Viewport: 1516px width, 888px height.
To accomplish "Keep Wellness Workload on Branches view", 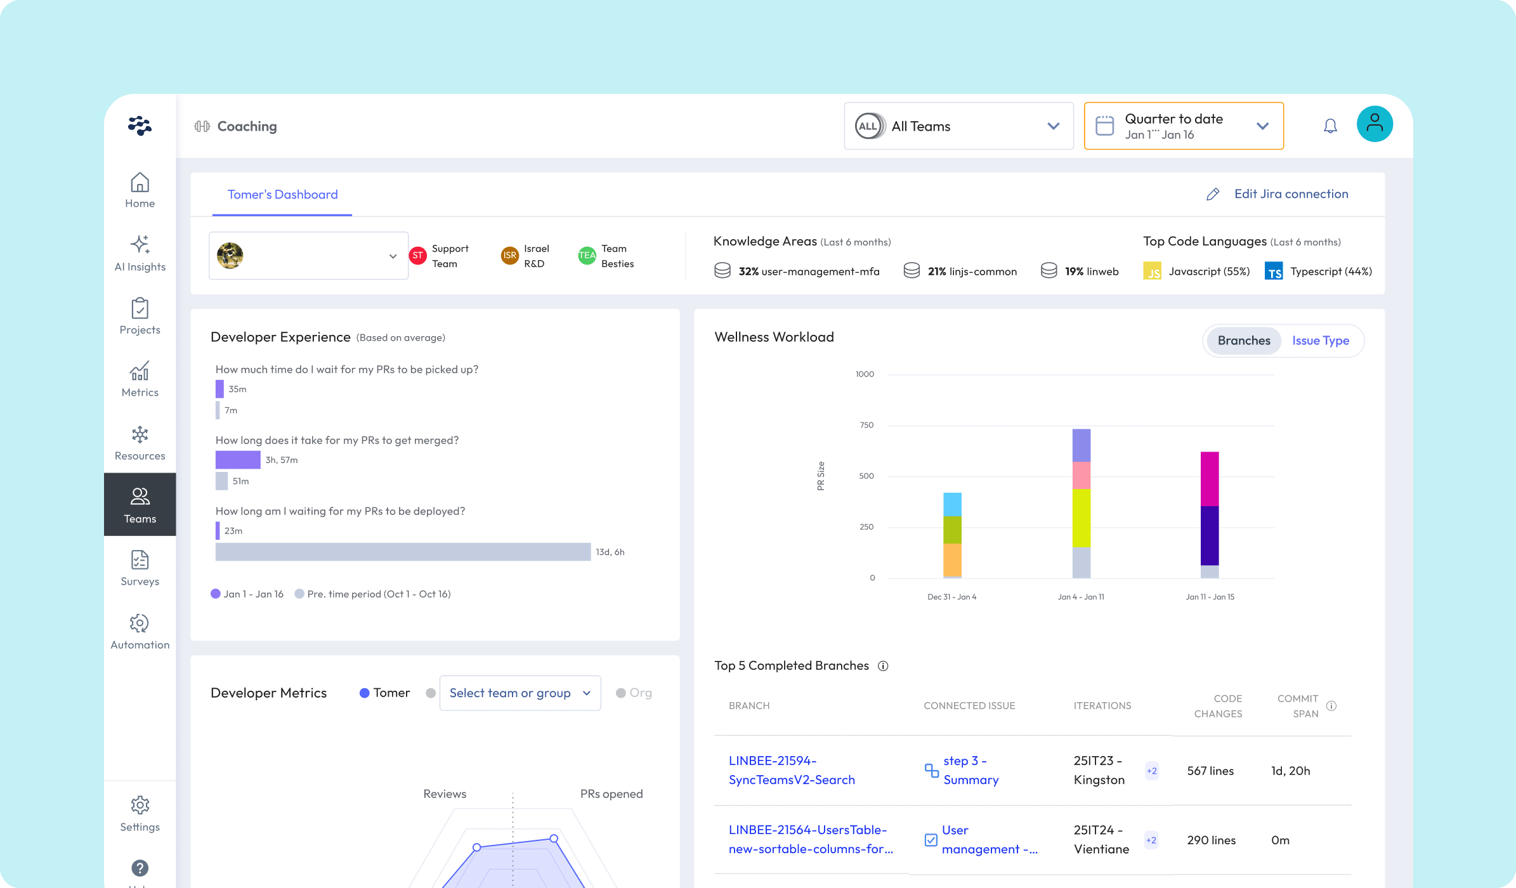I will tap(1243, 341).
